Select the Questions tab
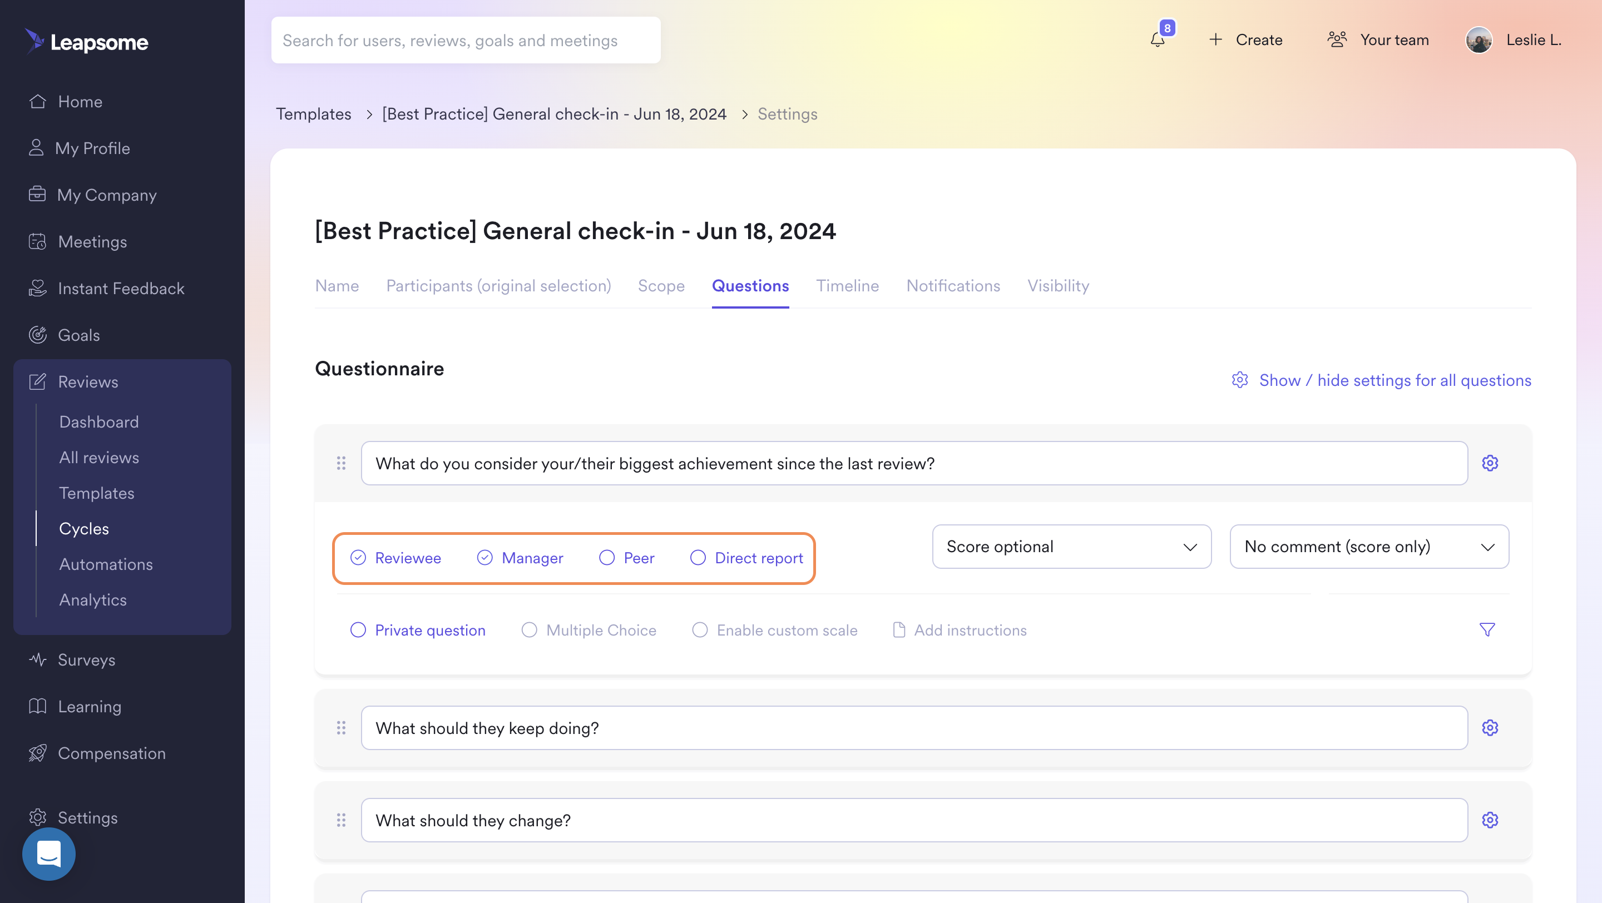The image size is (1602, 903). point(750,285)
